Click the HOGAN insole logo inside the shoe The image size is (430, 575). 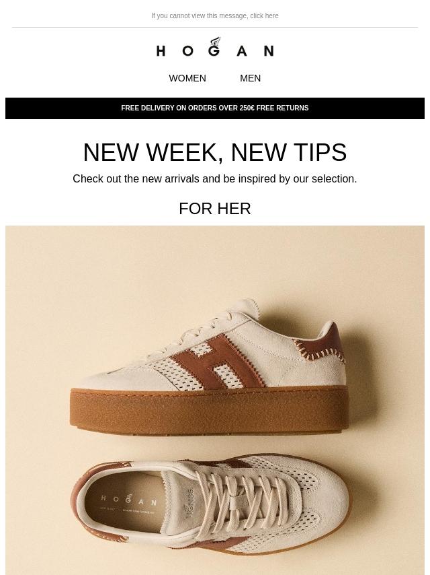coord(129,500)
